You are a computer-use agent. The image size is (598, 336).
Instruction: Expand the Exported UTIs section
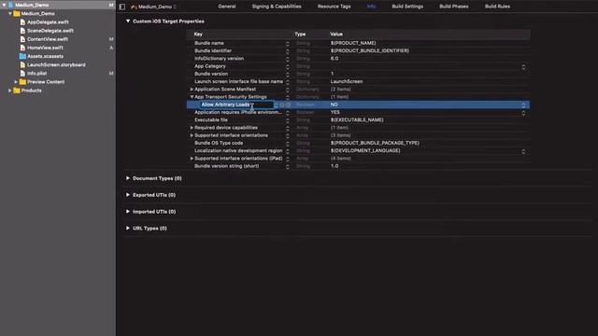coord(128,195)
